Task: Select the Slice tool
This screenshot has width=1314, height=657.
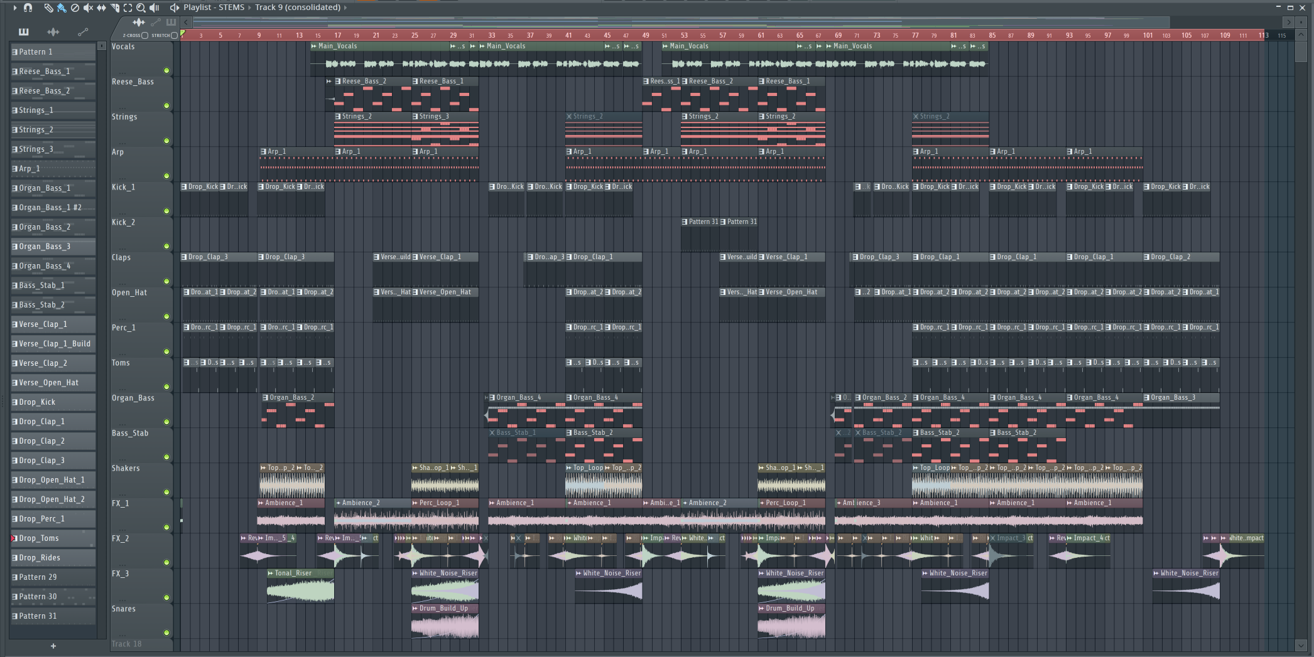Action: (115, 8)
